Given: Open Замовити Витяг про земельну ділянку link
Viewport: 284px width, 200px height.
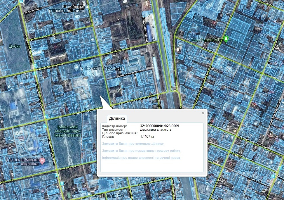Looking at the screenshot, I should (x=133, y=144).
